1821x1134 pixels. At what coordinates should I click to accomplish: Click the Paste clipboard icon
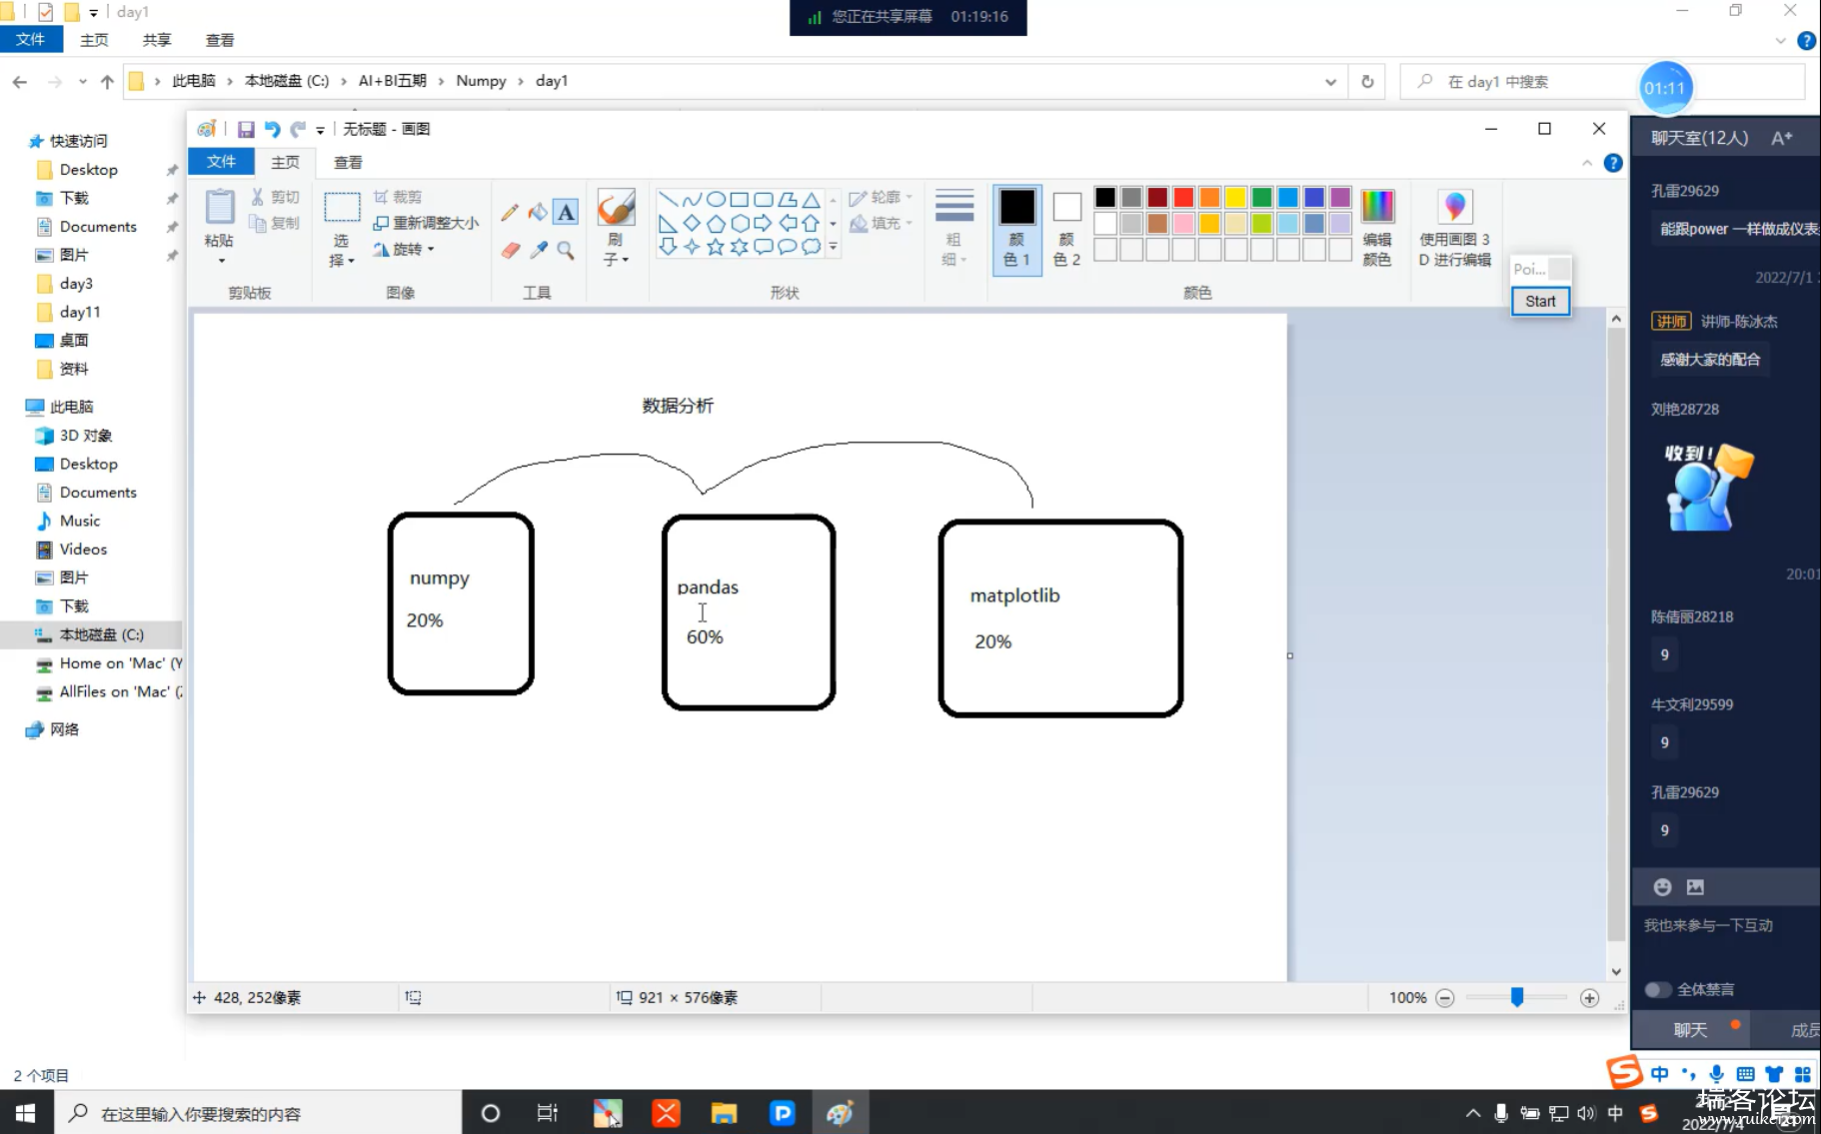click(220, 207)
